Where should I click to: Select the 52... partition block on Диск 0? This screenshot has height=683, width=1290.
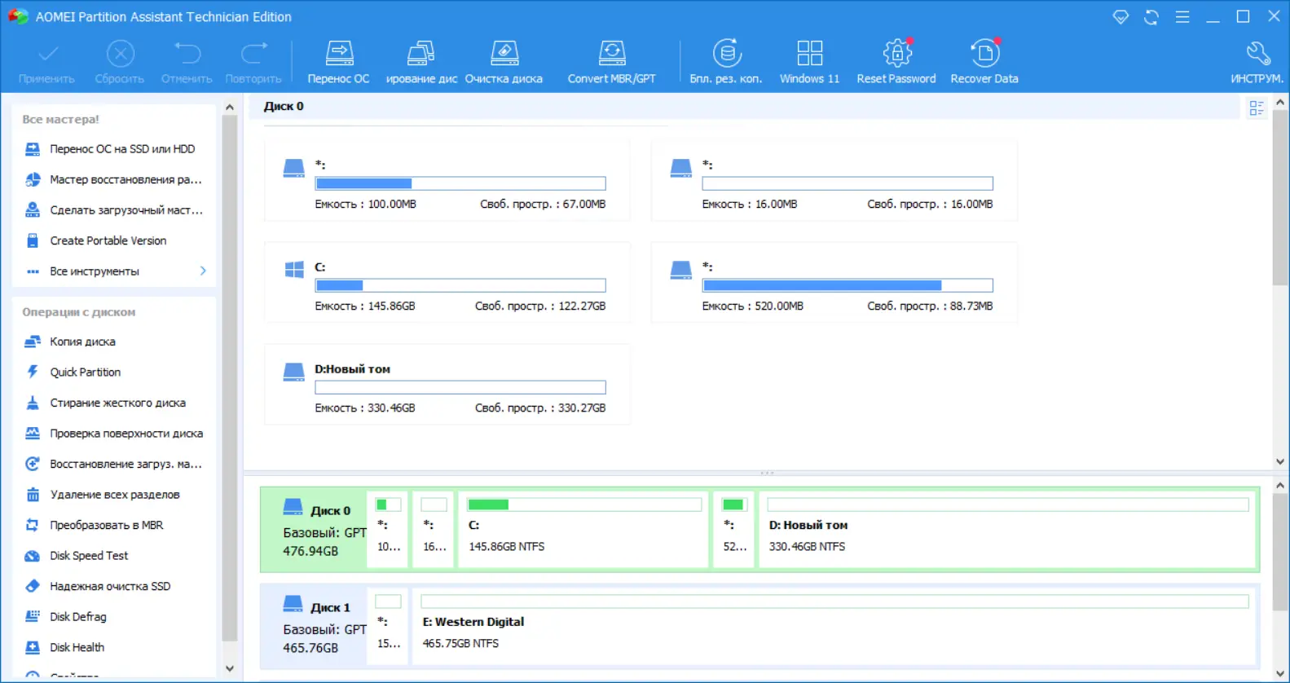point(734,530)
